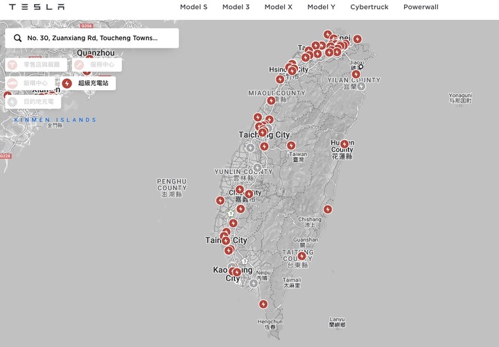Click the Yonaguni island map label
This screenshot has height=347, width=499.
point(460,98)
